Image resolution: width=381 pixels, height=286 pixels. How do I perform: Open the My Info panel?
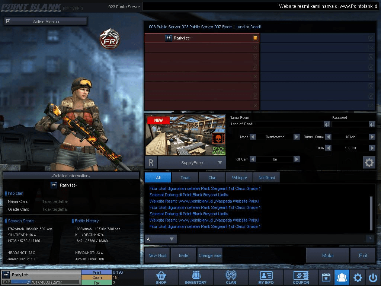[266, 277]
